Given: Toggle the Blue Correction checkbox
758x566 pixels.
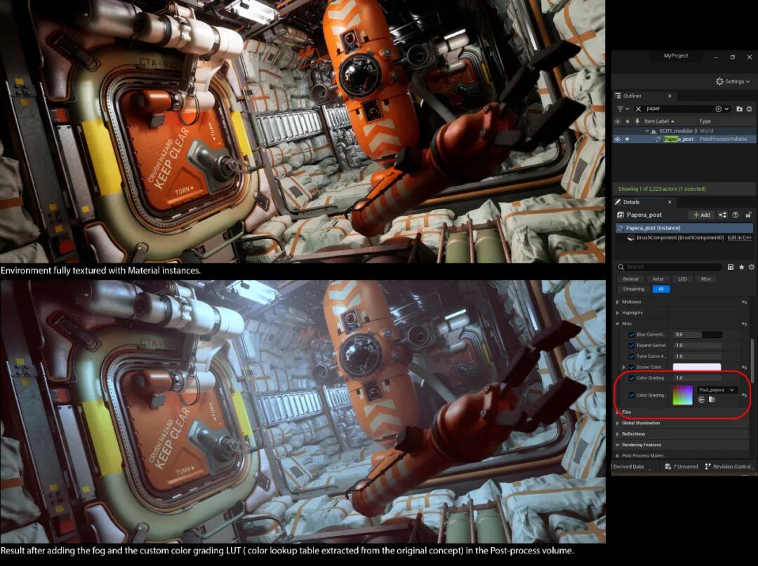Looking at the screenshot, I should (632, 335).
